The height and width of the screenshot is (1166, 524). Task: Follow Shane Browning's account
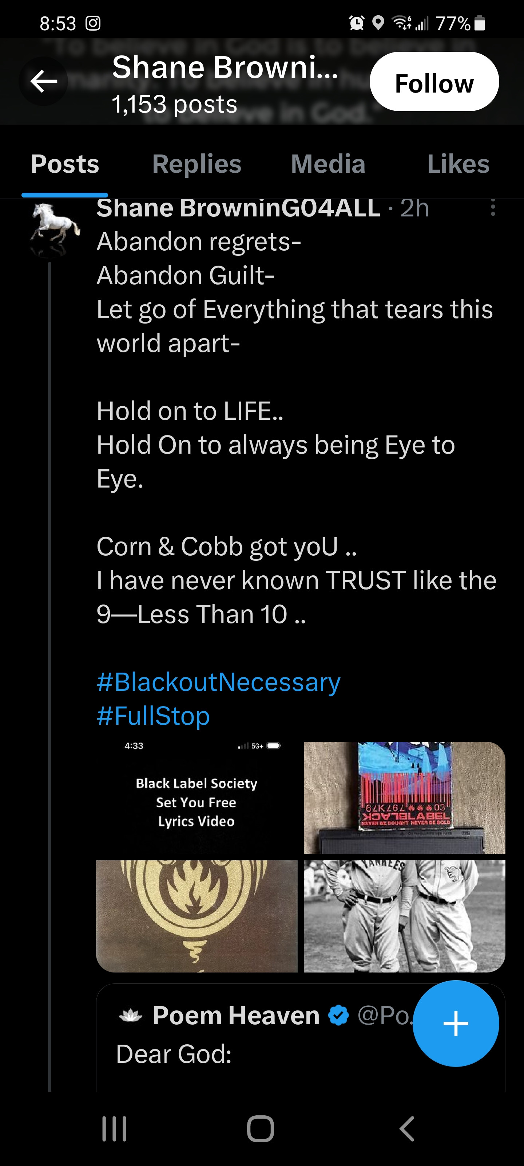click(x=434, y=82)
